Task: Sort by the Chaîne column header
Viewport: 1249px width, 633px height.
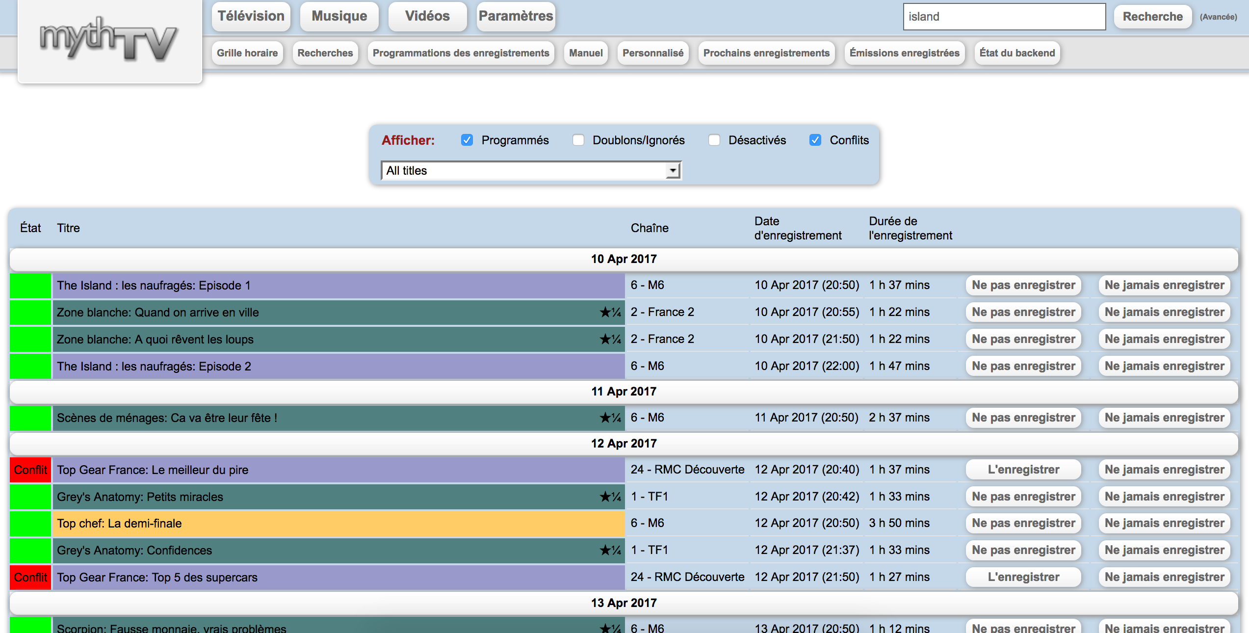Action: click(650, 228)
